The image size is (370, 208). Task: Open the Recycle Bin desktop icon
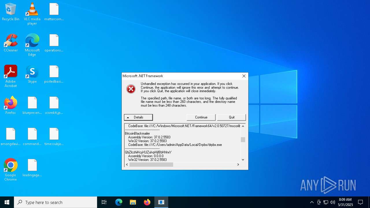[11, 12]
